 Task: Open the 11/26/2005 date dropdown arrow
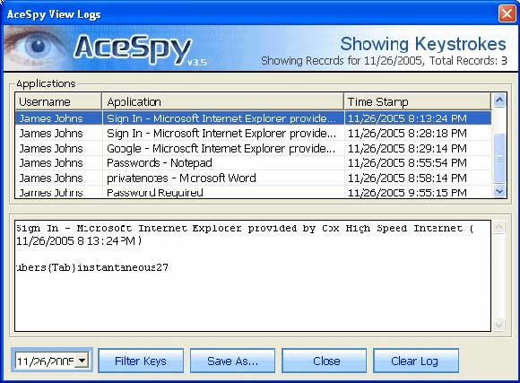point(82,361)
